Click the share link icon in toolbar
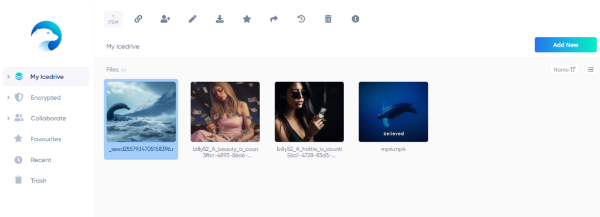Image resolution: width=600 pixels, height=217 pixels. [138, 19]
